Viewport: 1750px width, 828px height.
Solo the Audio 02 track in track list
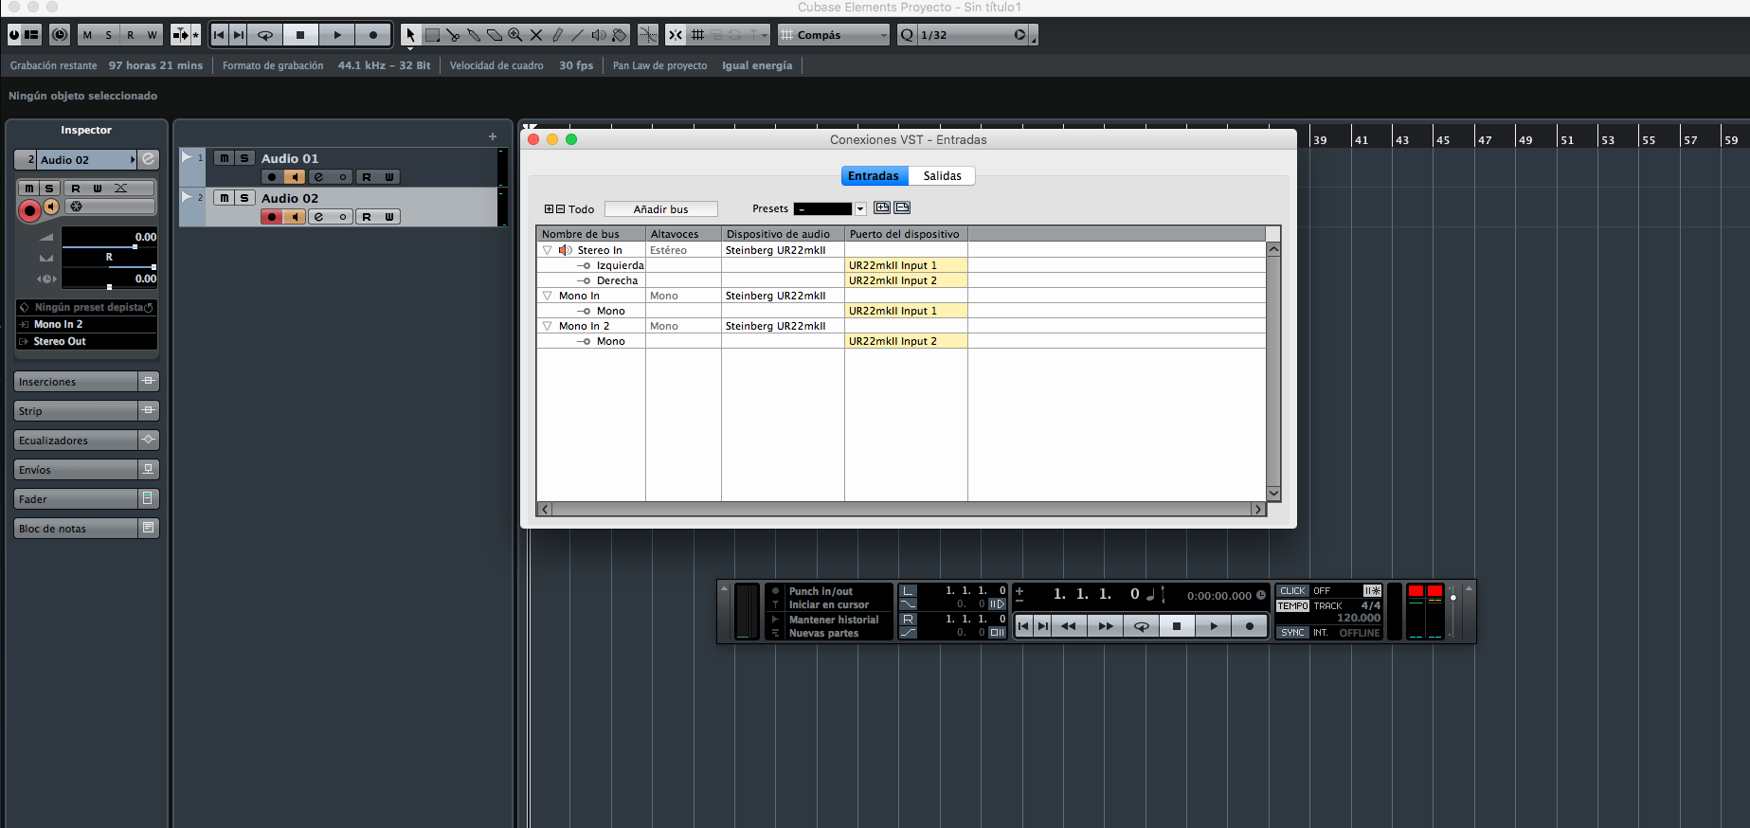[x=244, y=198]
